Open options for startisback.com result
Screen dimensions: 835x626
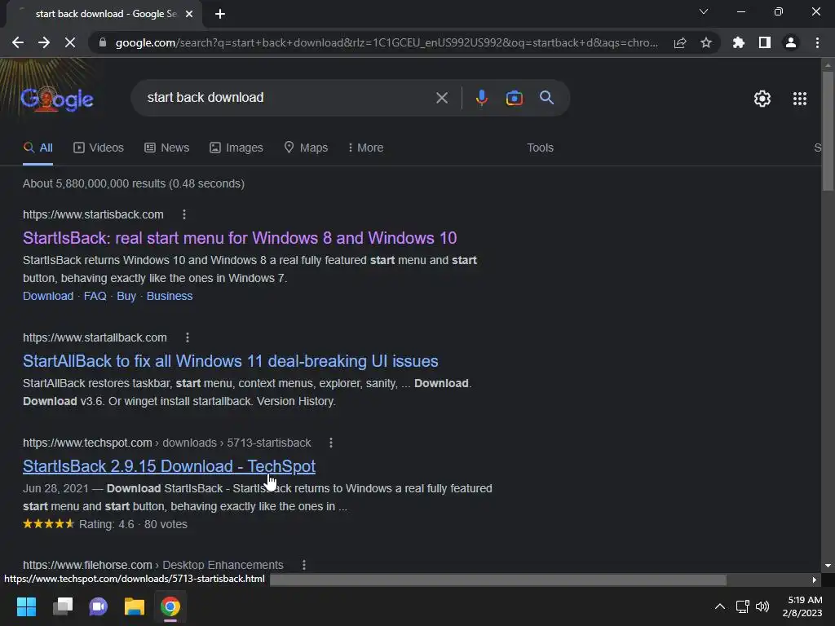(x=184, y=214)
